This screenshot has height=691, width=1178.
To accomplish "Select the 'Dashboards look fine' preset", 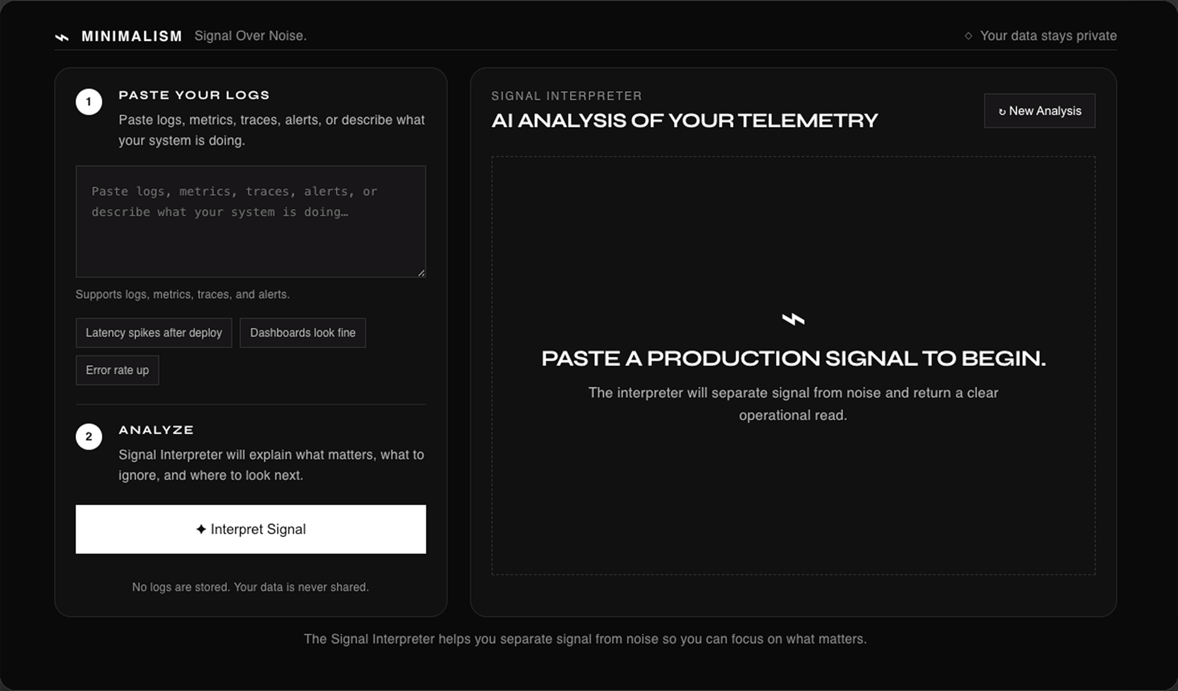I will coord(303,333).
